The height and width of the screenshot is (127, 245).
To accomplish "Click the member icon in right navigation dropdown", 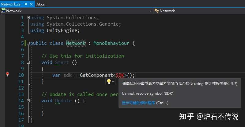I will pyautogui.click(x=156, y=11).
